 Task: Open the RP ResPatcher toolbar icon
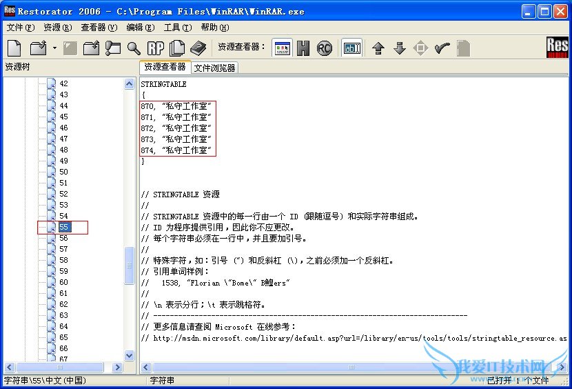click(156, 48)
